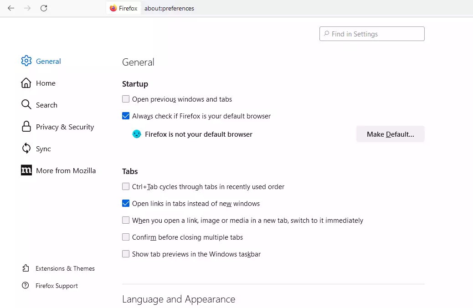Click the Privacy & Security lock icon
473x308 pixels.
26,127
